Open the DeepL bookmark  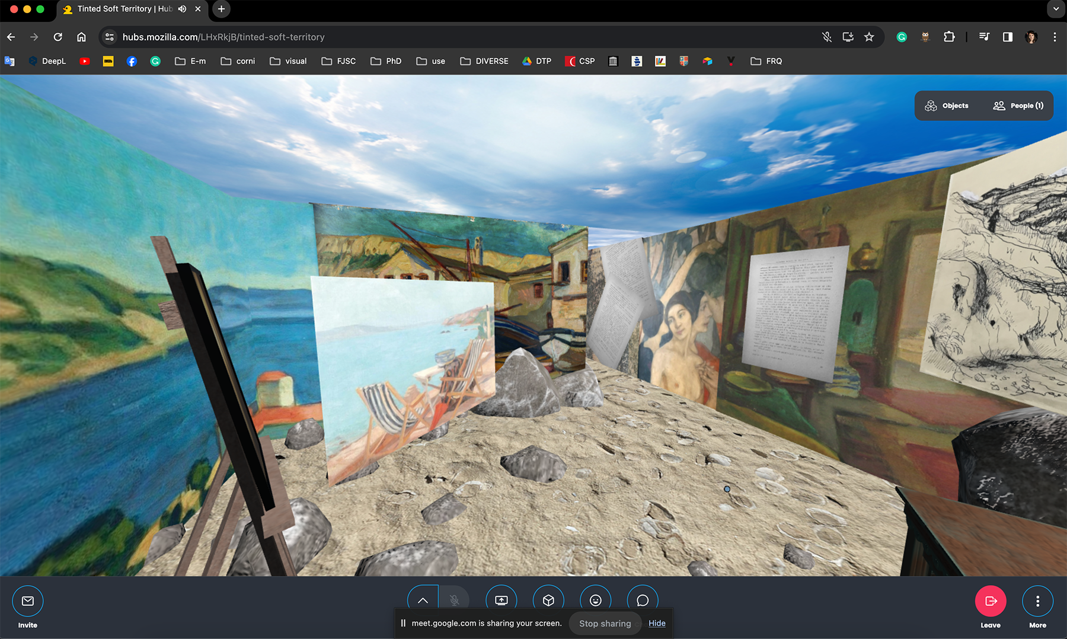47,61
